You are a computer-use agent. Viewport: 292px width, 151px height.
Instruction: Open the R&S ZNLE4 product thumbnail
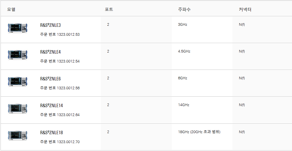point(18,55)
